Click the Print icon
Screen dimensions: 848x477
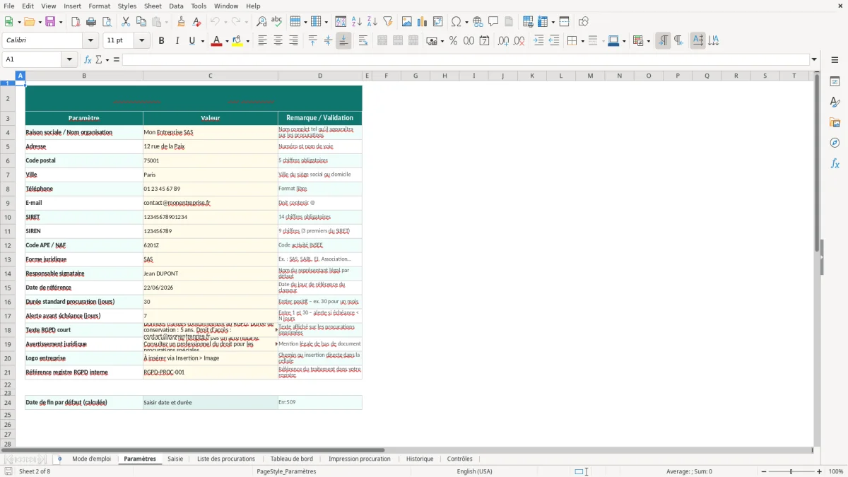click(x=91, y=22)
